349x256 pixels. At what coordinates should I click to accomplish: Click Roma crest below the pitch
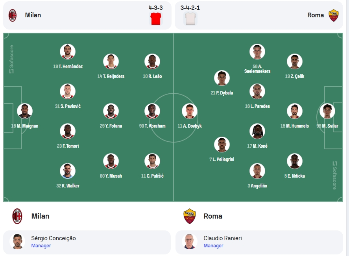click(x=189, y=216)
